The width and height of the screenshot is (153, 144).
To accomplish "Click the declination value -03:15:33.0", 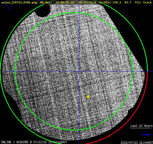I will [x=87, y=3].
